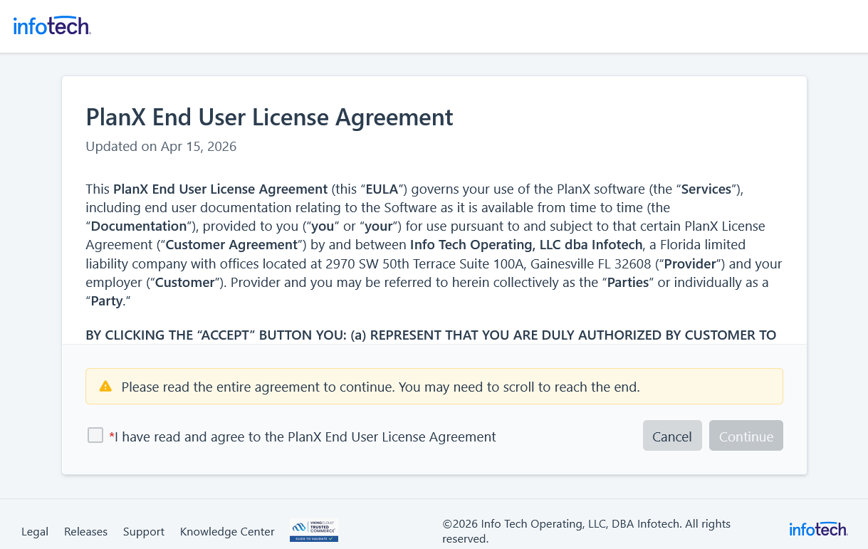
Task: Open the Releases footer link
Action: 85,531
